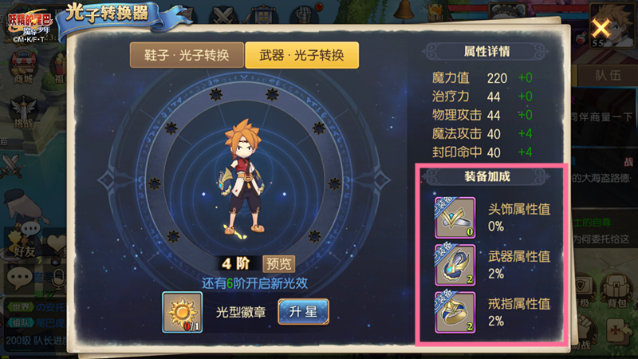638x359 pixels.
Task: Open the 背包 backpack icon
Action: [616, 291]
